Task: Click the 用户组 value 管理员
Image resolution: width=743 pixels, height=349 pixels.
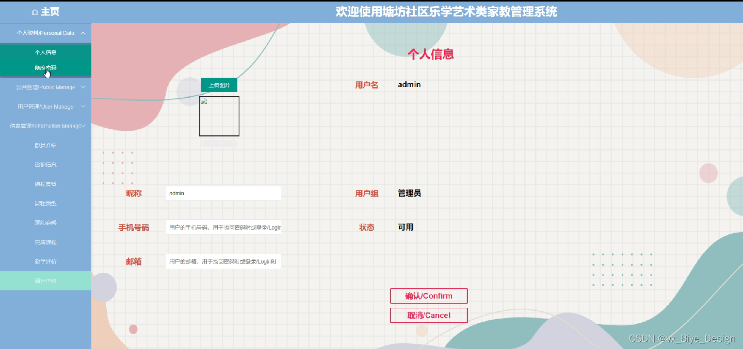Action: [x=409, y=193]
